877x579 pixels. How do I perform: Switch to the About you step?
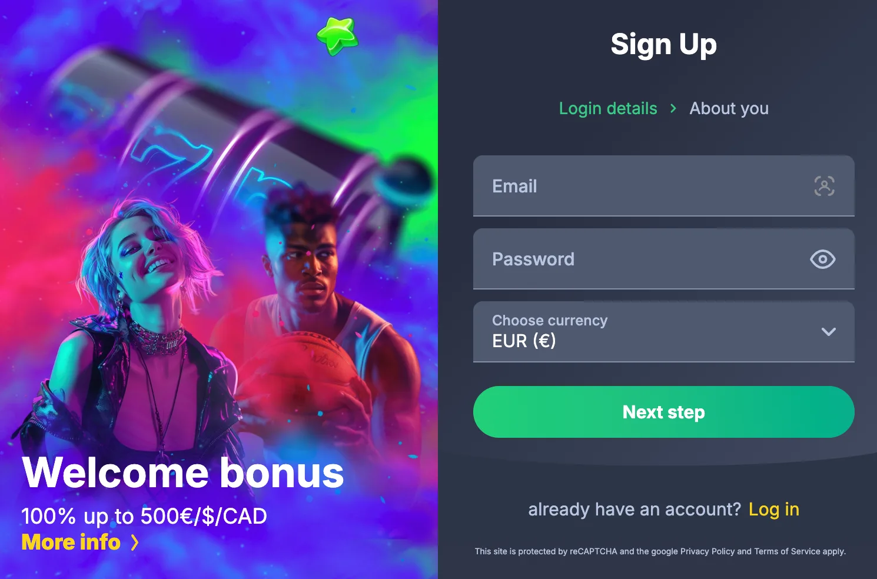(729, 109)
